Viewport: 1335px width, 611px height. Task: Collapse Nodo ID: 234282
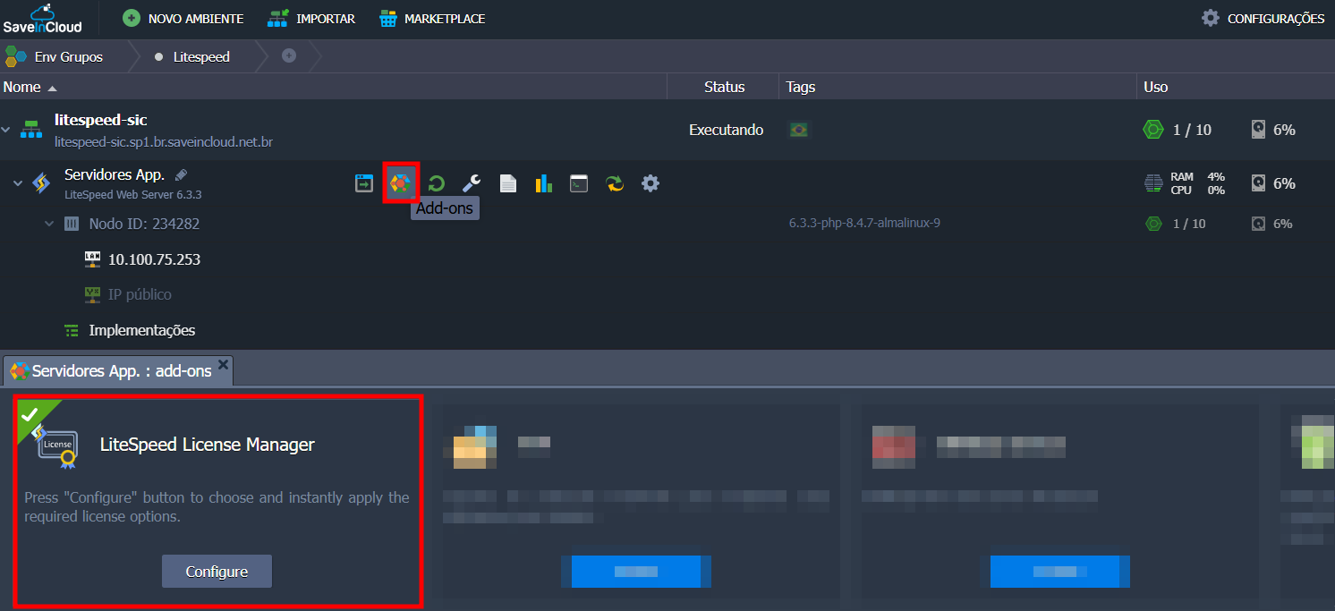(x=49, y=224)
